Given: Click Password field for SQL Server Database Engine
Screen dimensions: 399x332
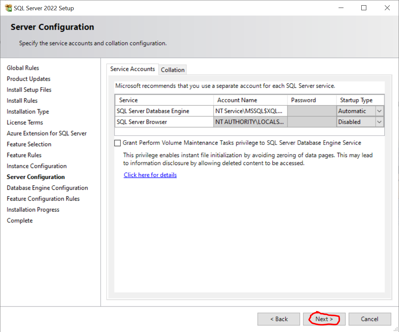Looking at the screenshot, I should pos(312,111).
